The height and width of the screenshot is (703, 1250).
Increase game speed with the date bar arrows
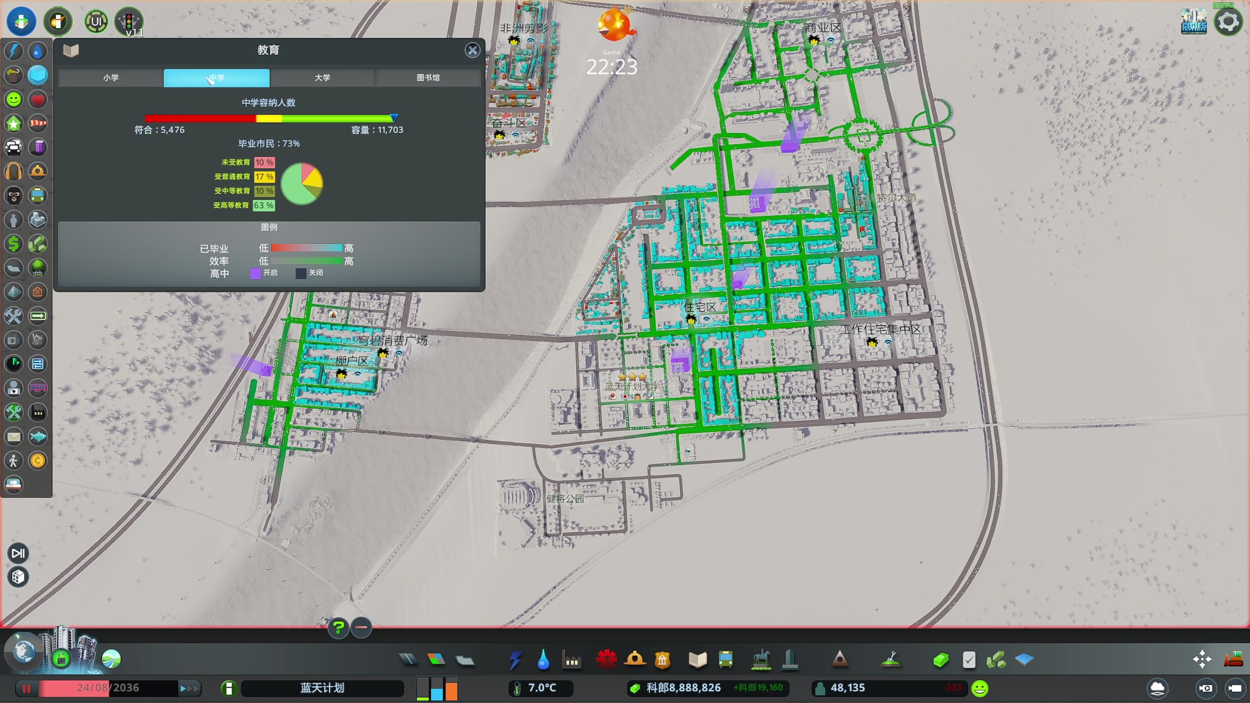point(189,688)
